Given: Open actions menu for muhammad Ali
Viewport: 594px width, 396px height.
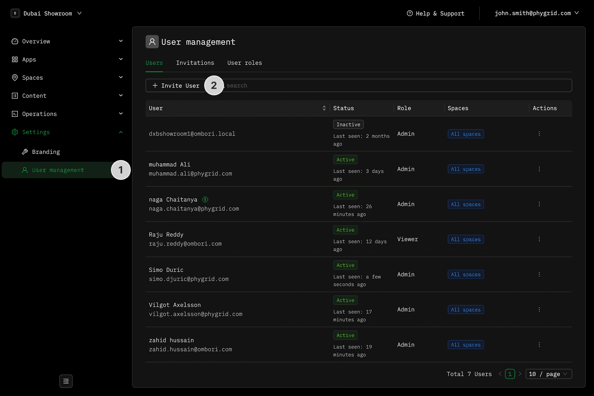Looking at the screenshot, I should [x=539, y=169].
